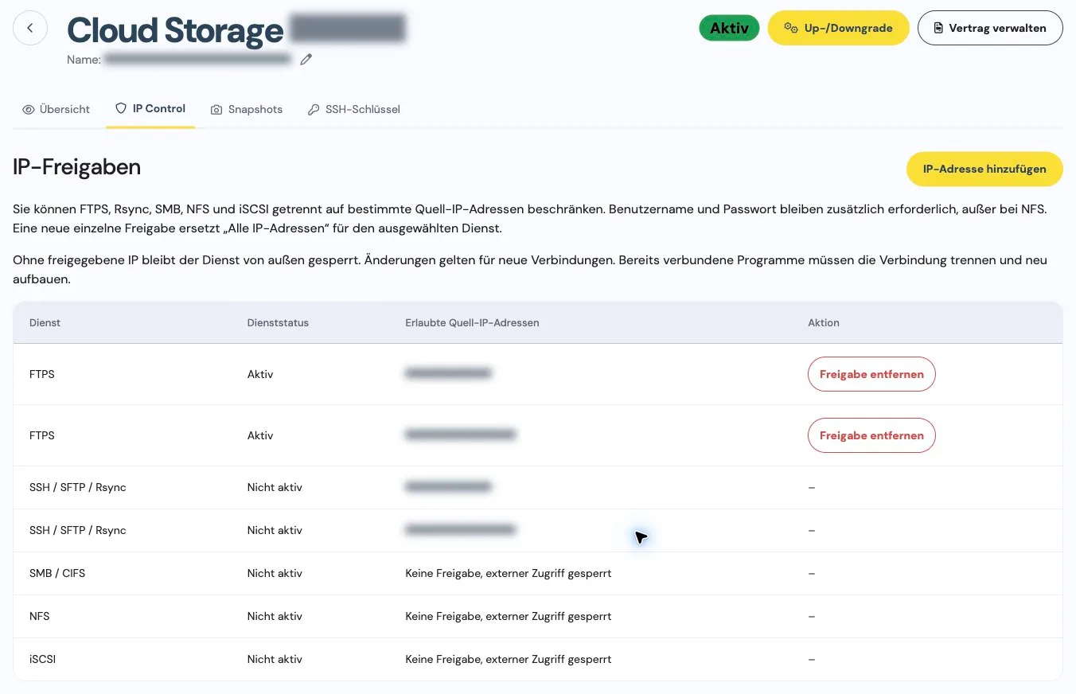The width and height of the screenshot is (1076, 694).
Task: Click Keine Freigabe text in the iSCSI row
Action: (x=508, y=659)
